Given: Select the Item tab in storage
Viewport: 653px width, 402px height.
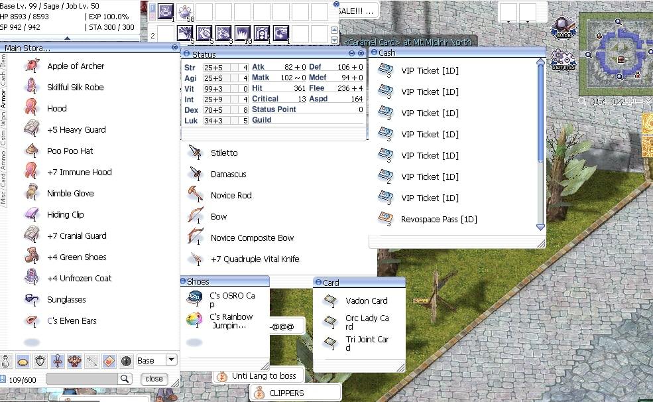Looking at the screenshot, I should click(3, 62).
